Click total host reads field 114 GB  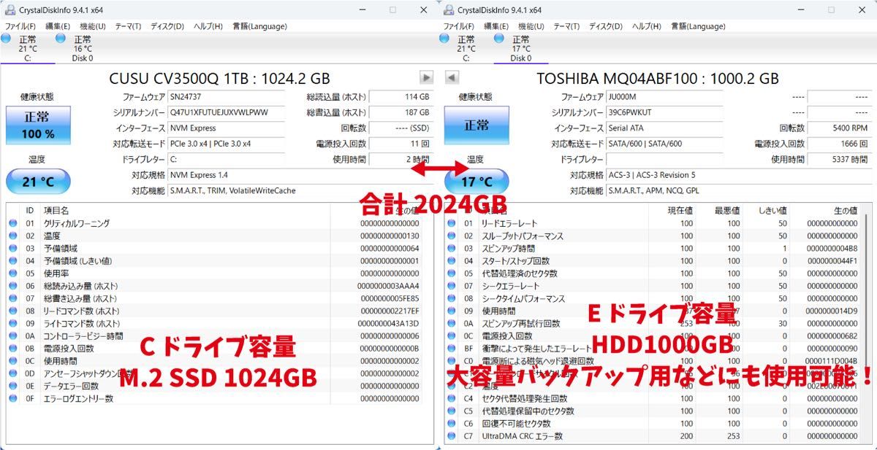point(400,97)
